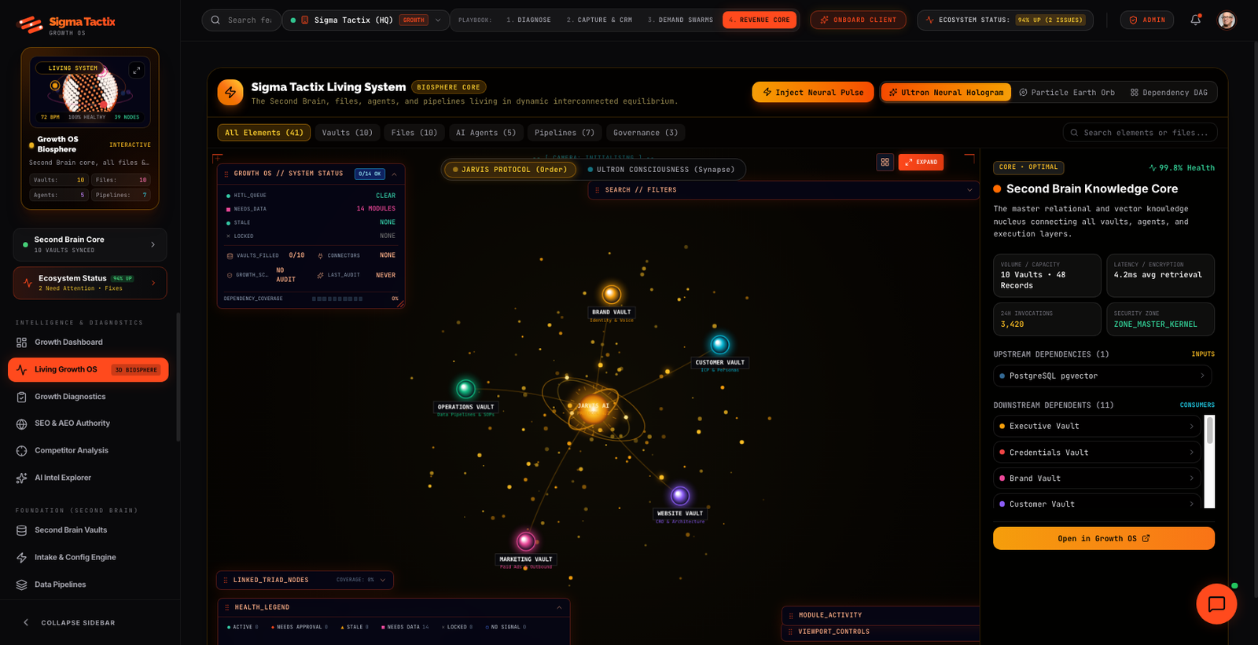Click the notification bell icon

(x=1195, y=20)
